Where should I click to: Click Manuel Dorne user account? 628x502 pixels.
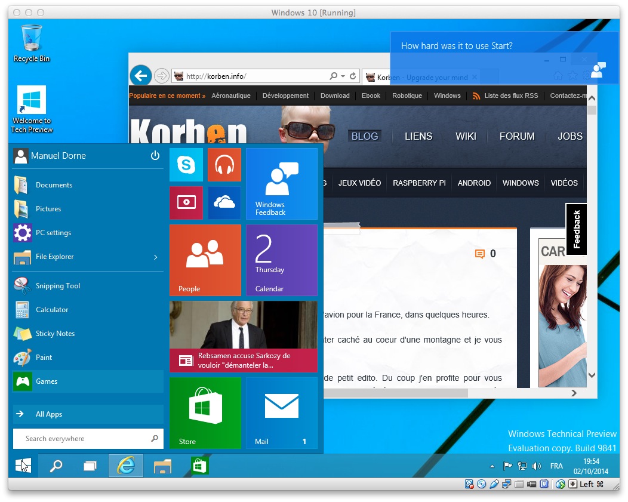point(50,156)
